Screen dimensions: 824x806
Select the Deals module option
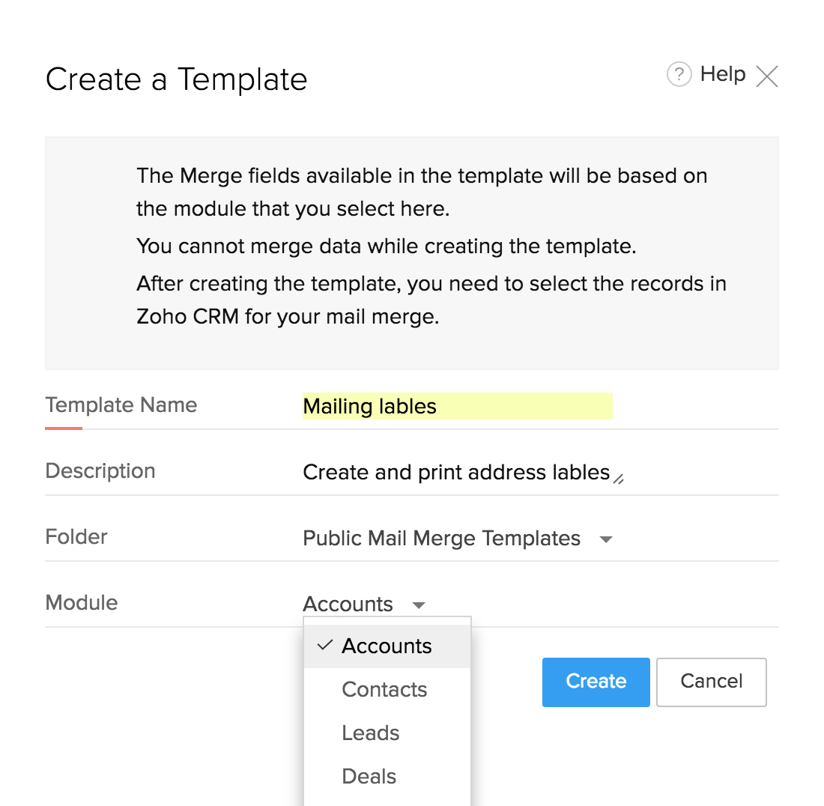369,777
